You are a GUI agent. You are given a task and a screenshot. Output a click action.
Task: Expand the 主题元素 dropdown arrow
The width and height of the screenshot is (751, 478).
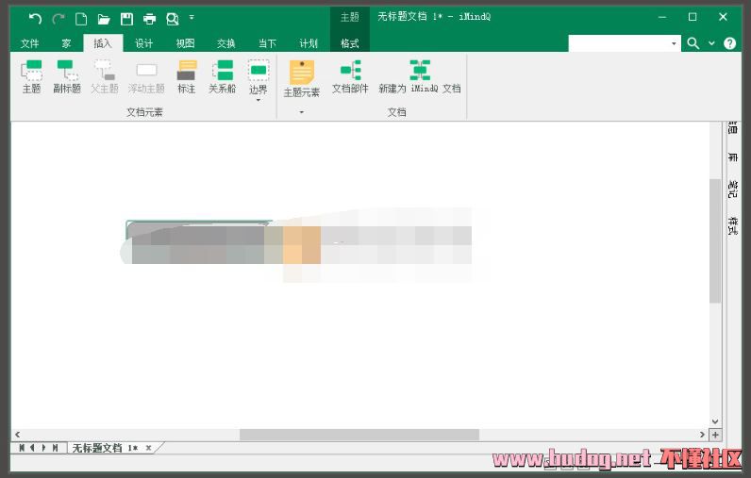(302, 112)
